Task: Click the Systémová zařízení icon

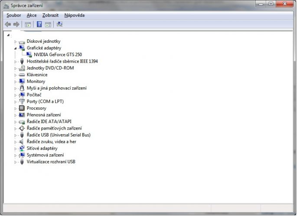Action: pos(22,155)
